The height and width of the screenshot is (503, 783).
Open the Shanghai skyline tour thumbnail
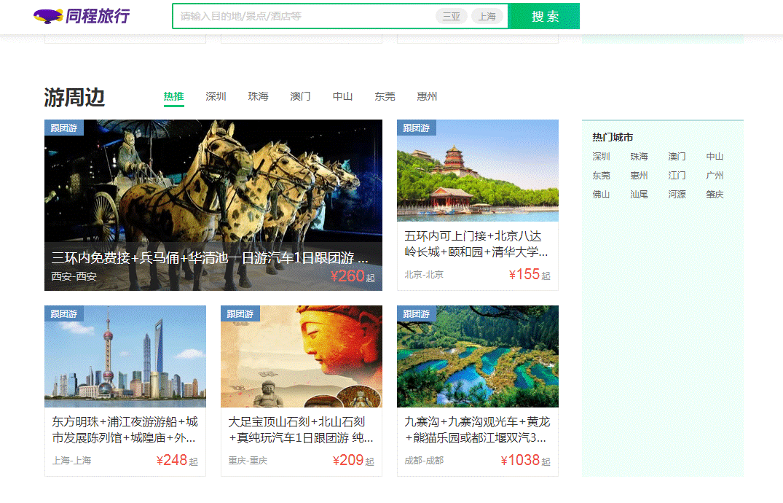point(125,356)
